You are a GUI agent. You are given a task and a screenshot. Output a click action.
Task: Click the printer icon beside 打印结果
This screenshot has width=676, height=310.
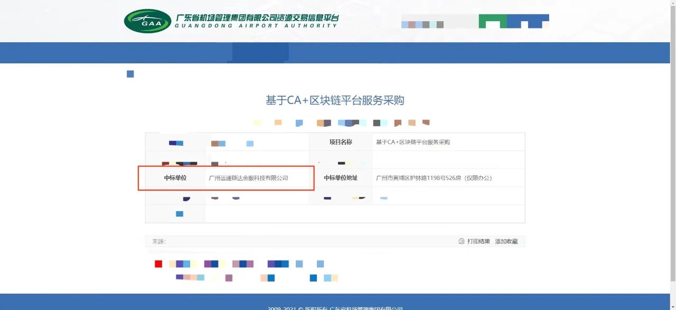[x=461, y=241]
